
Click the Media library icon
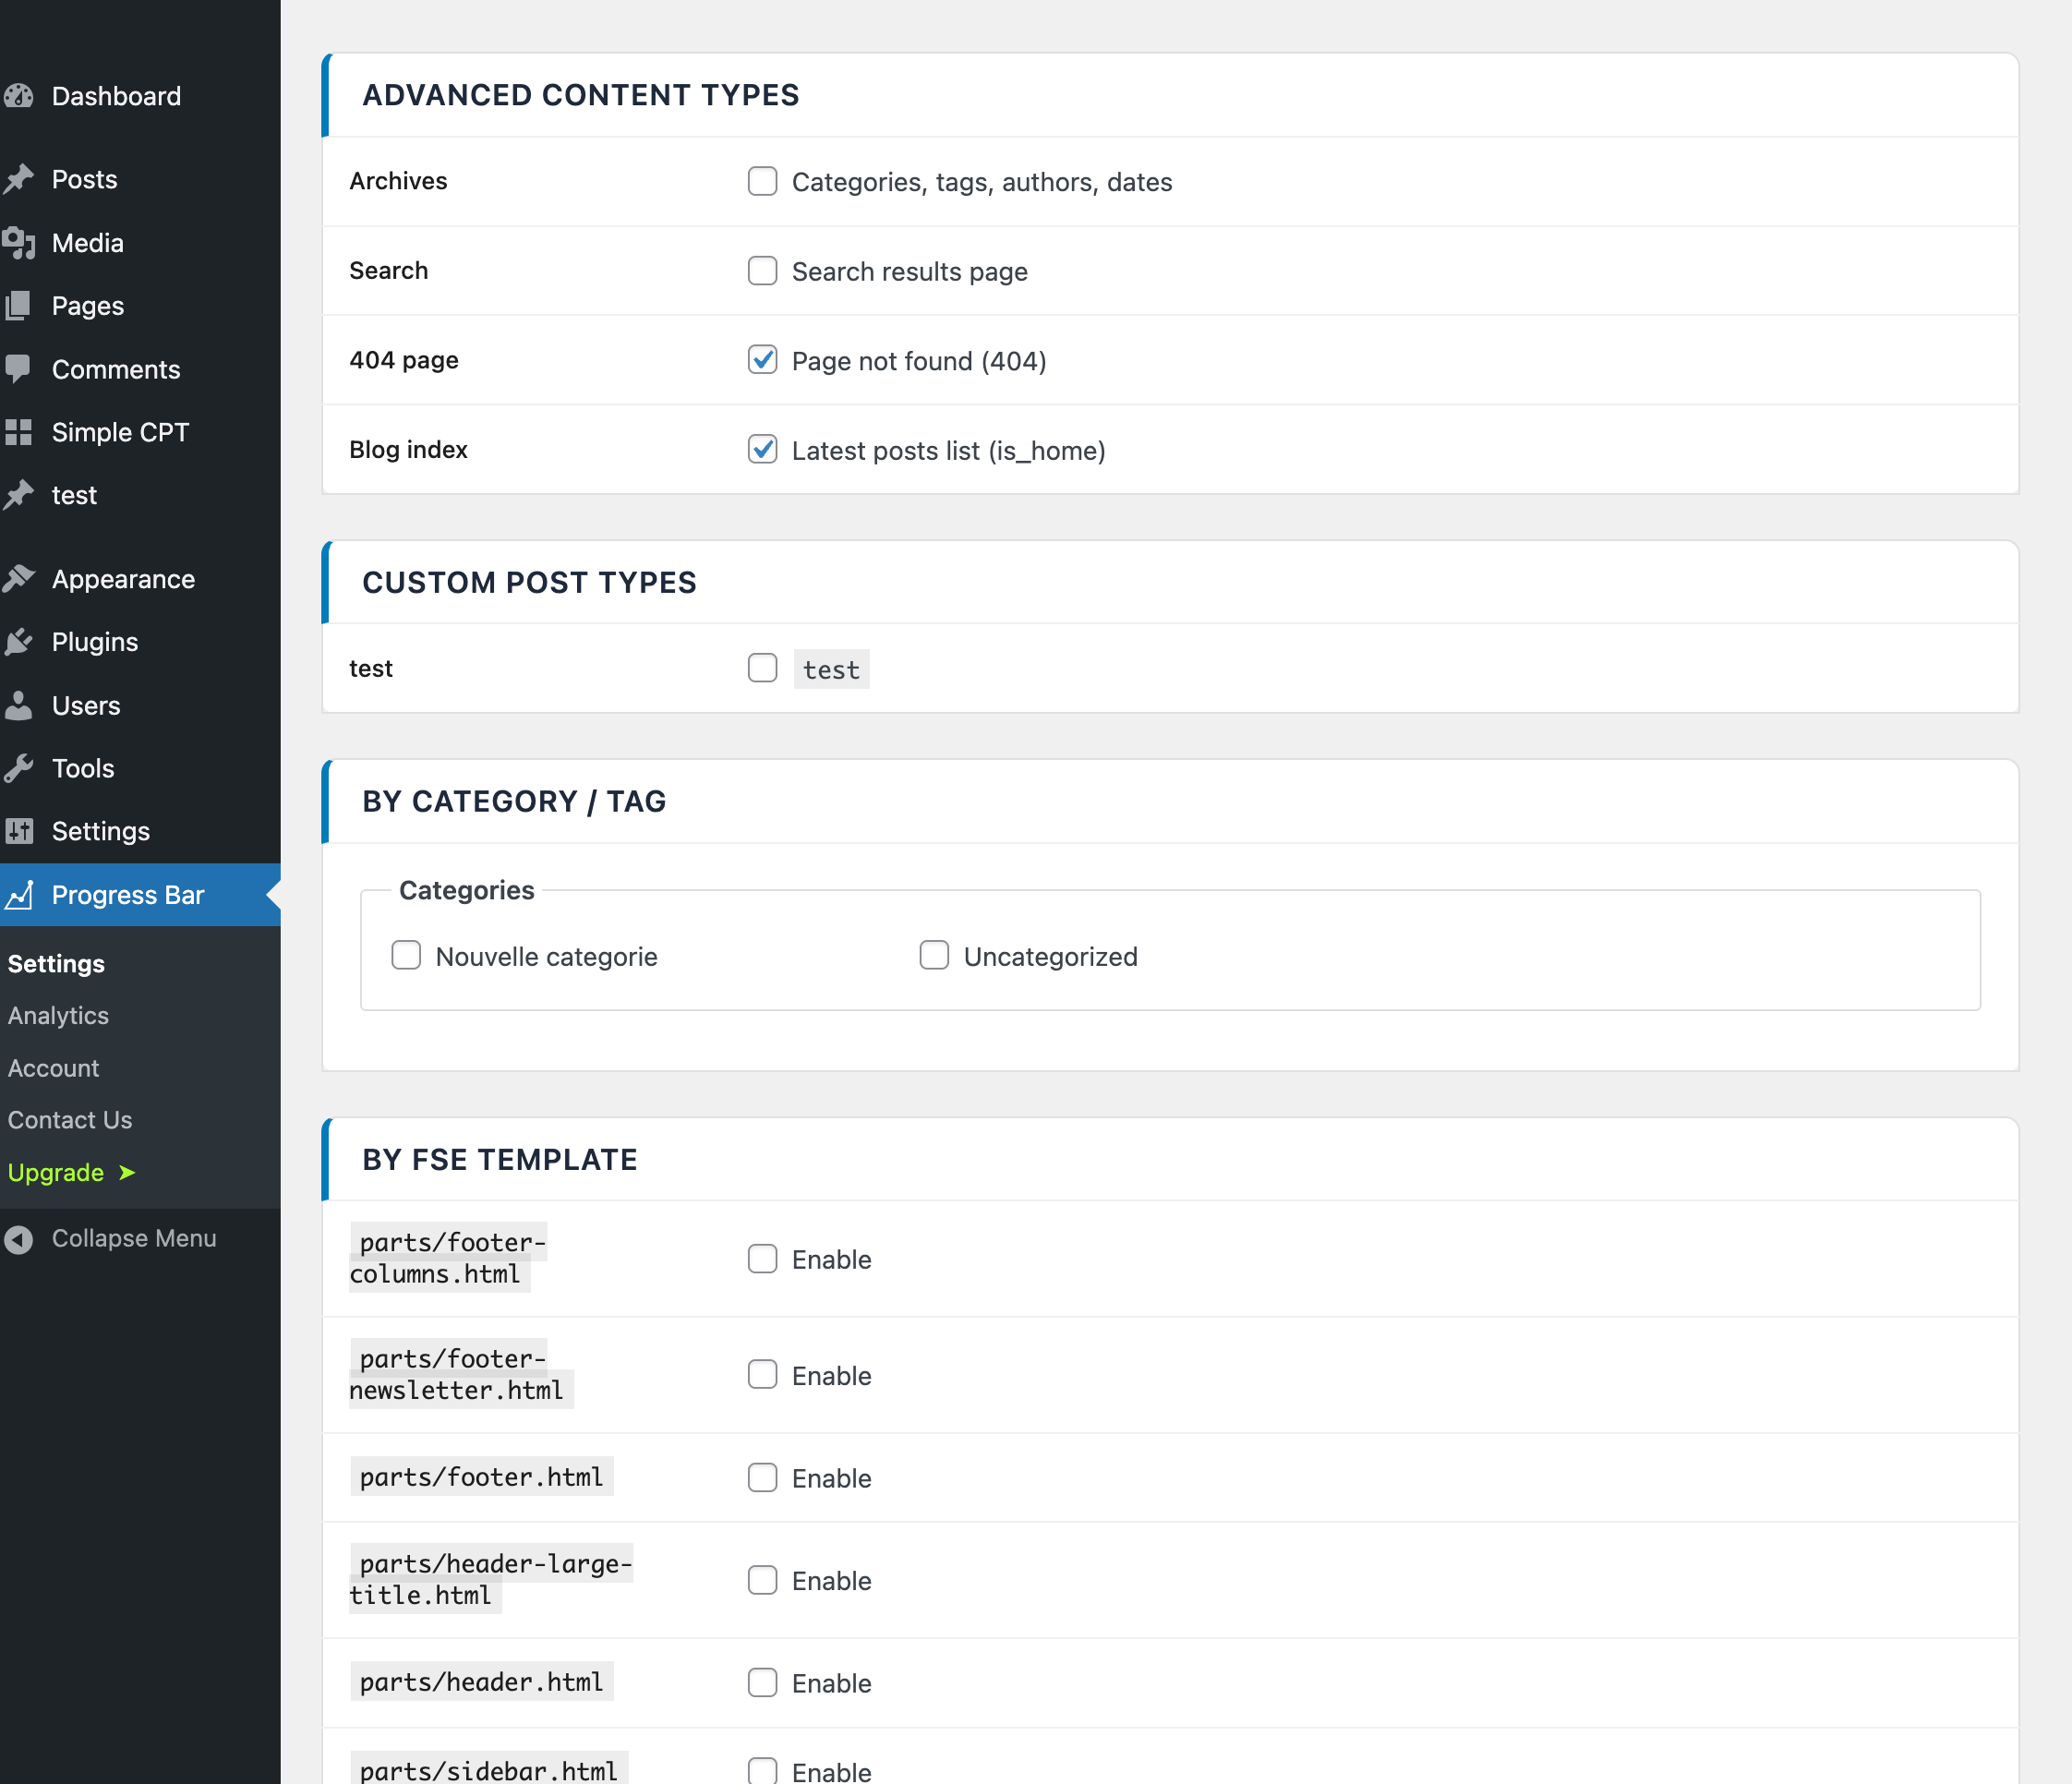pos(19,243)
